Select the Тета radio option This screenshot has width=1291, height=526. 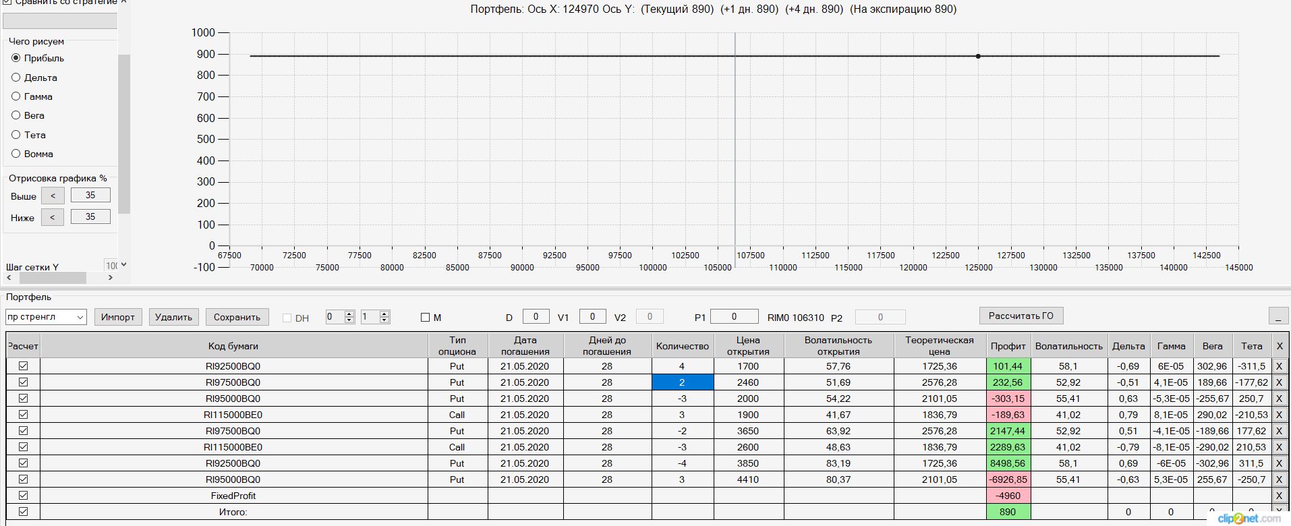[x=16, y=135]
